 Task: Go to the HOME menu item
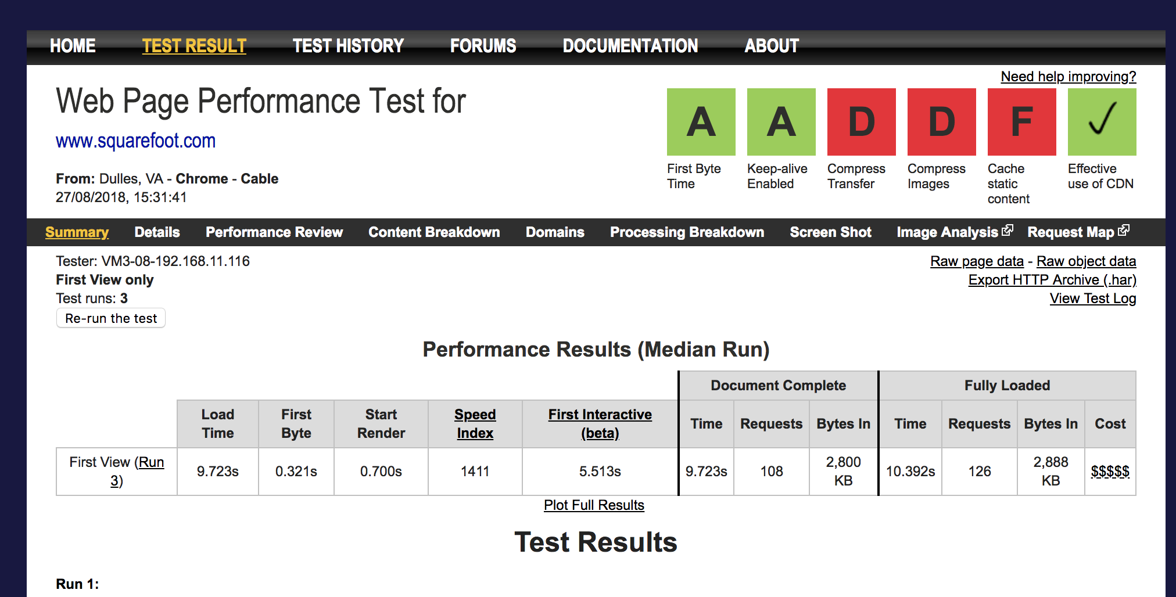(73, 46)
